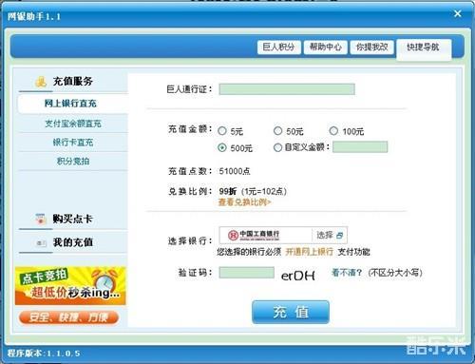Expand the 我的充值 section
The width and height of the screenshot is (475, 364).
[x=73, y=242]
